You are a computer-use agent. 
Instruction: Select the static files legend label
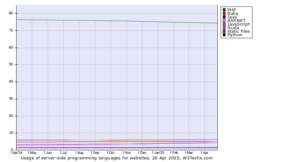pyautogui.click(x=238, y=31)
